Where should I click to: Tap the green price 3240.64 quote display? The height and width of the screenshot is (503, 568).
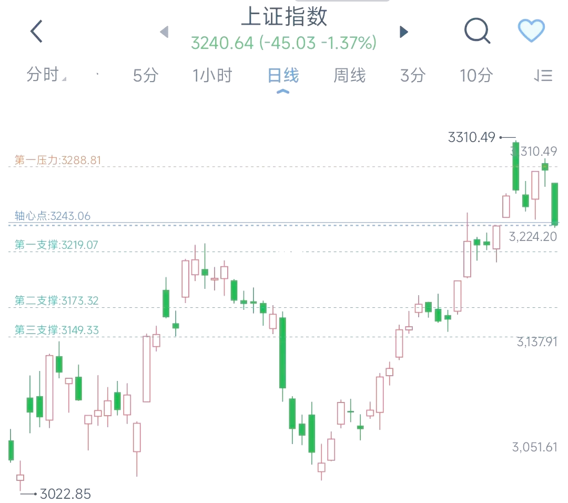(284, 44)
